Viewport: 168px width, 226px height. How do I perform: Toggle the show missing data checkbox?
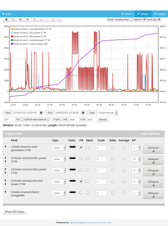(131, 19)
